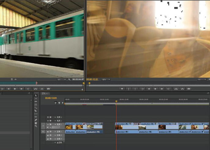The height and width of the screenshot is (150, 210).
Task: Select the Rate Stretch tool
Action: tap(36, 108)
